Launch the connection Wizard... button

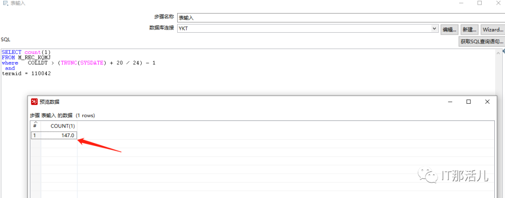tap(493, 29)
